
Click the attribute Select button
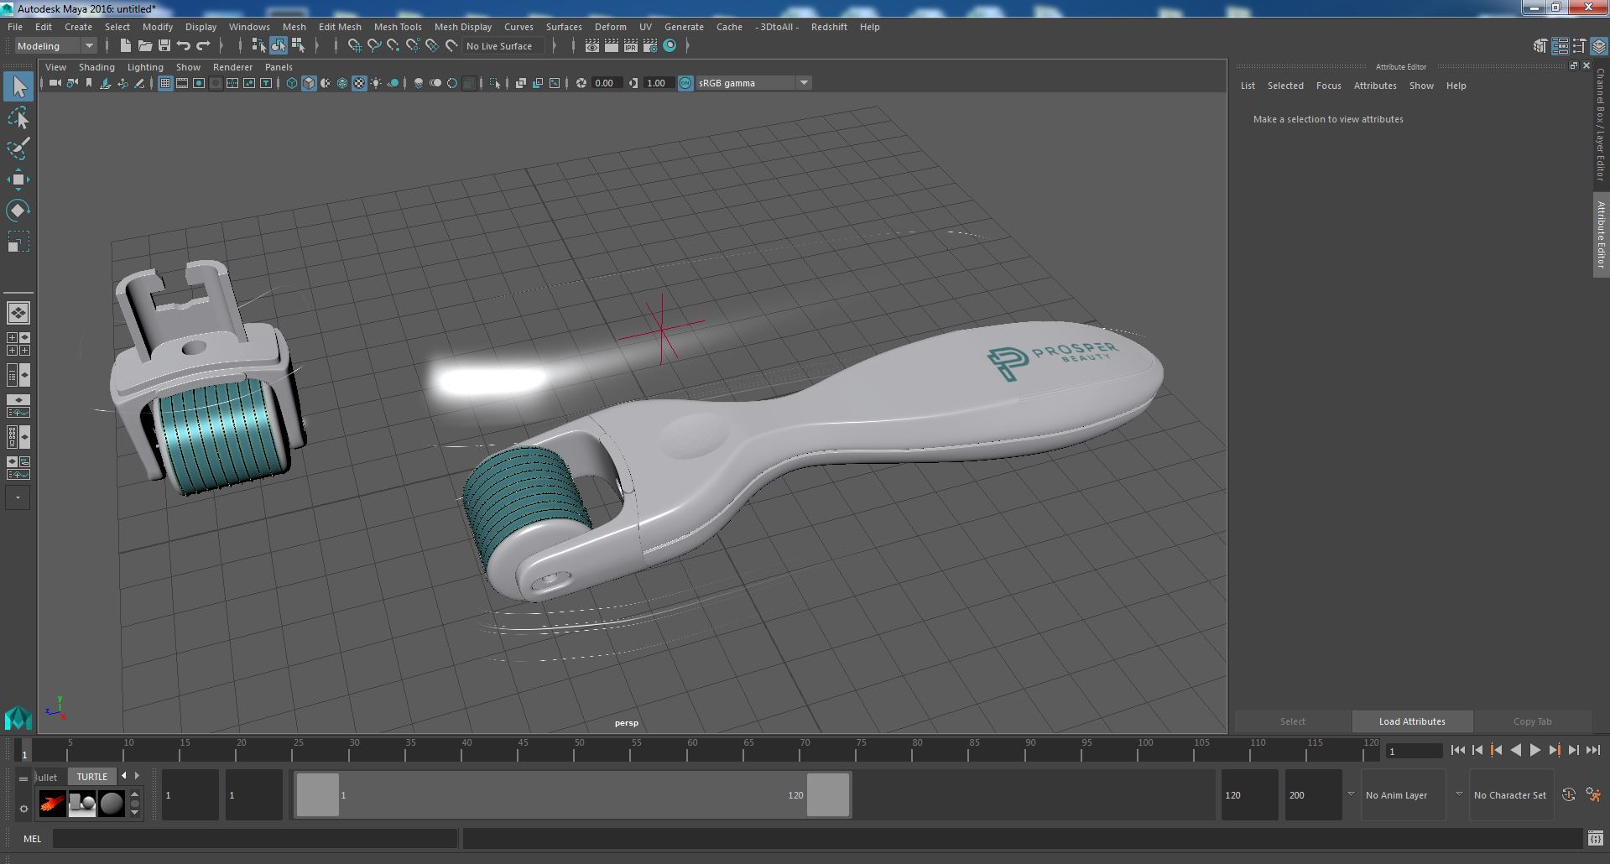1292,721
